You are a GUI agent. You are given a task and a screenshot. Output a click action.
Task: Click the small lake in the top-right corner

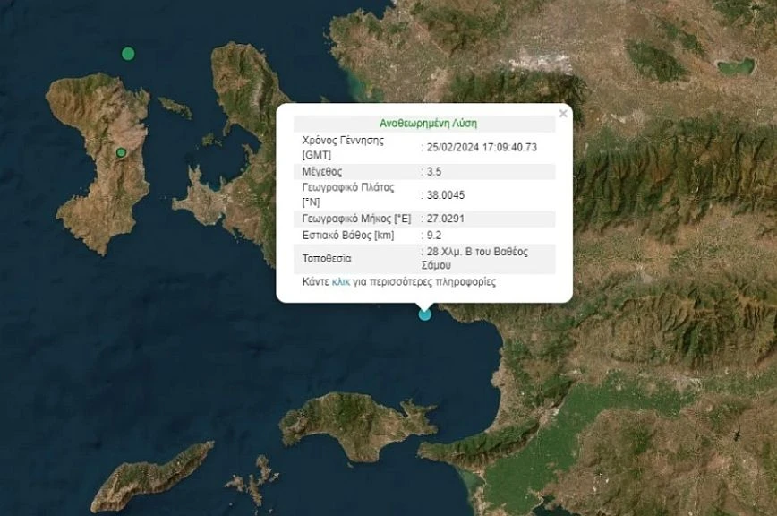coord(736,66)
